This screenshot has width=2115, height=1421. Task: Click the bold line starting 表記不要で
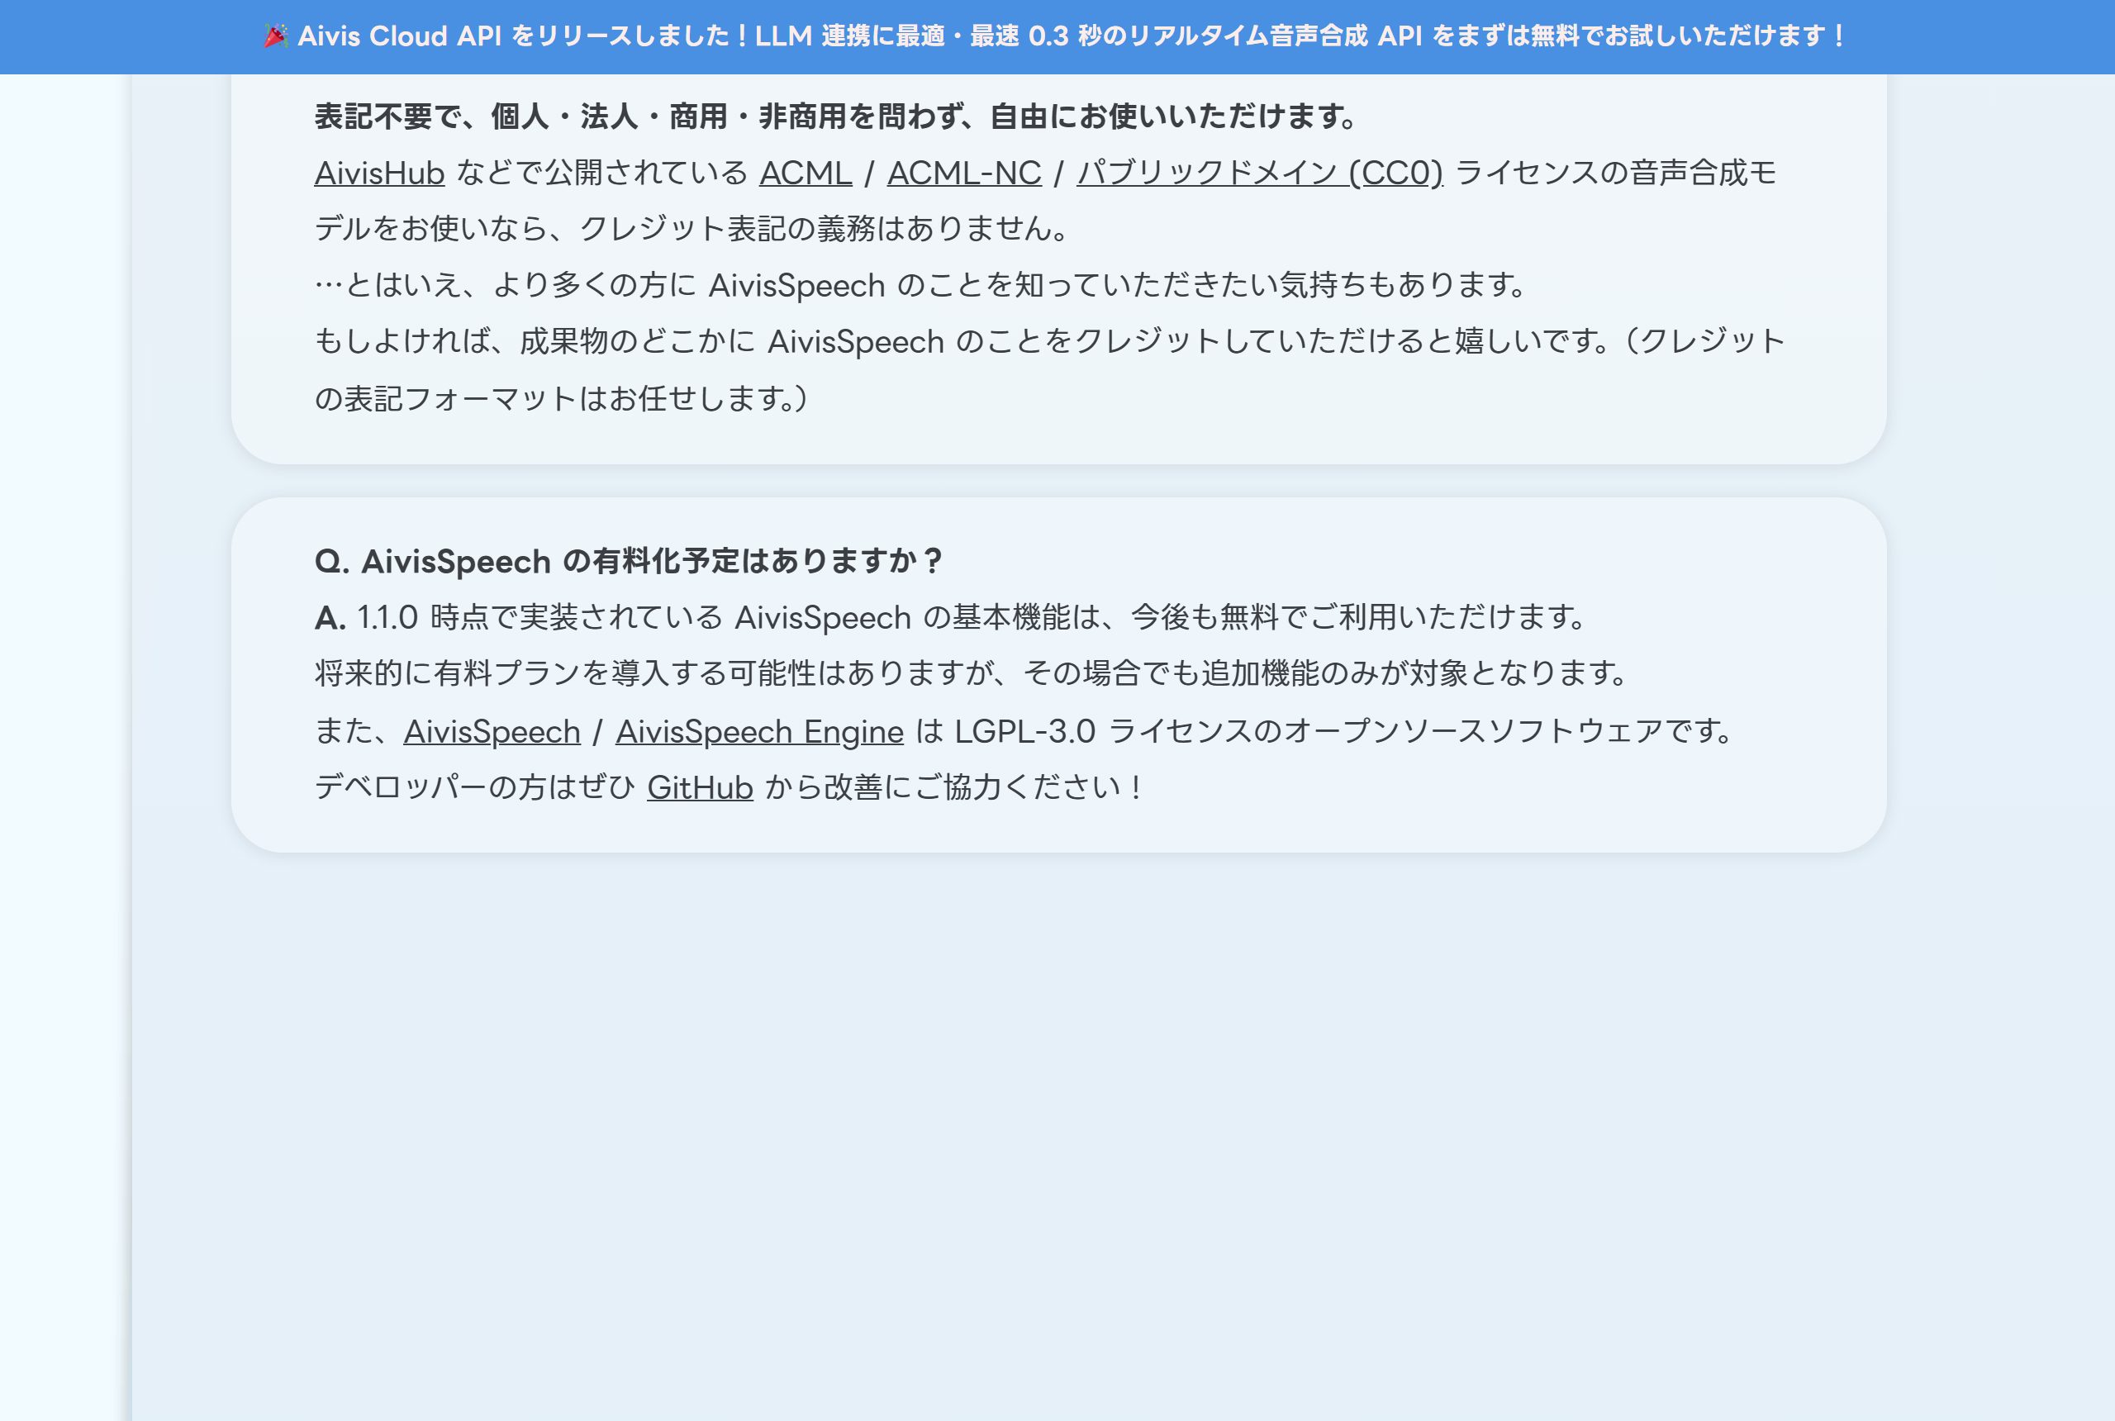(835, 116)
